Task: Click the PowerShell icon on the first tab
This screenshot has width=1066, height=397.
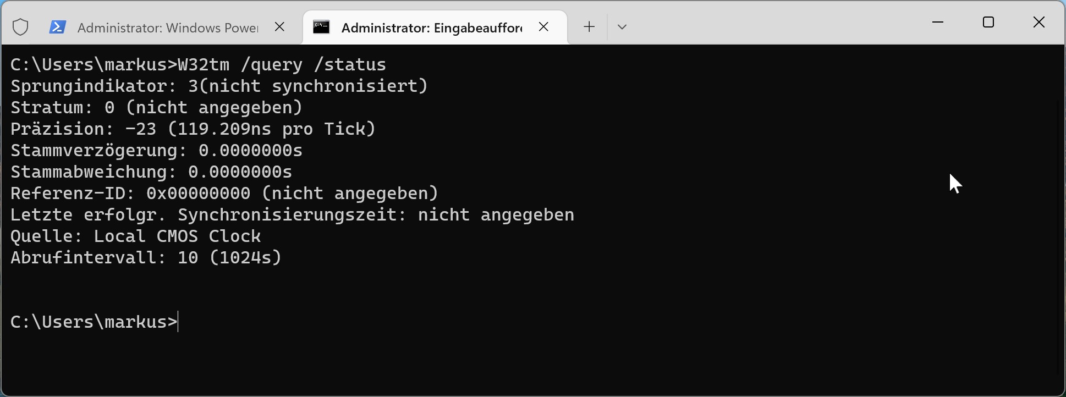Action: pyautogui.click(x=57, y=26)
